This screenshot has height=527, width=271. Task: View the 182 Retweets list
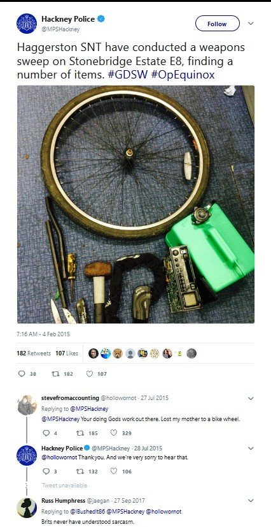(x=34, y=353)
